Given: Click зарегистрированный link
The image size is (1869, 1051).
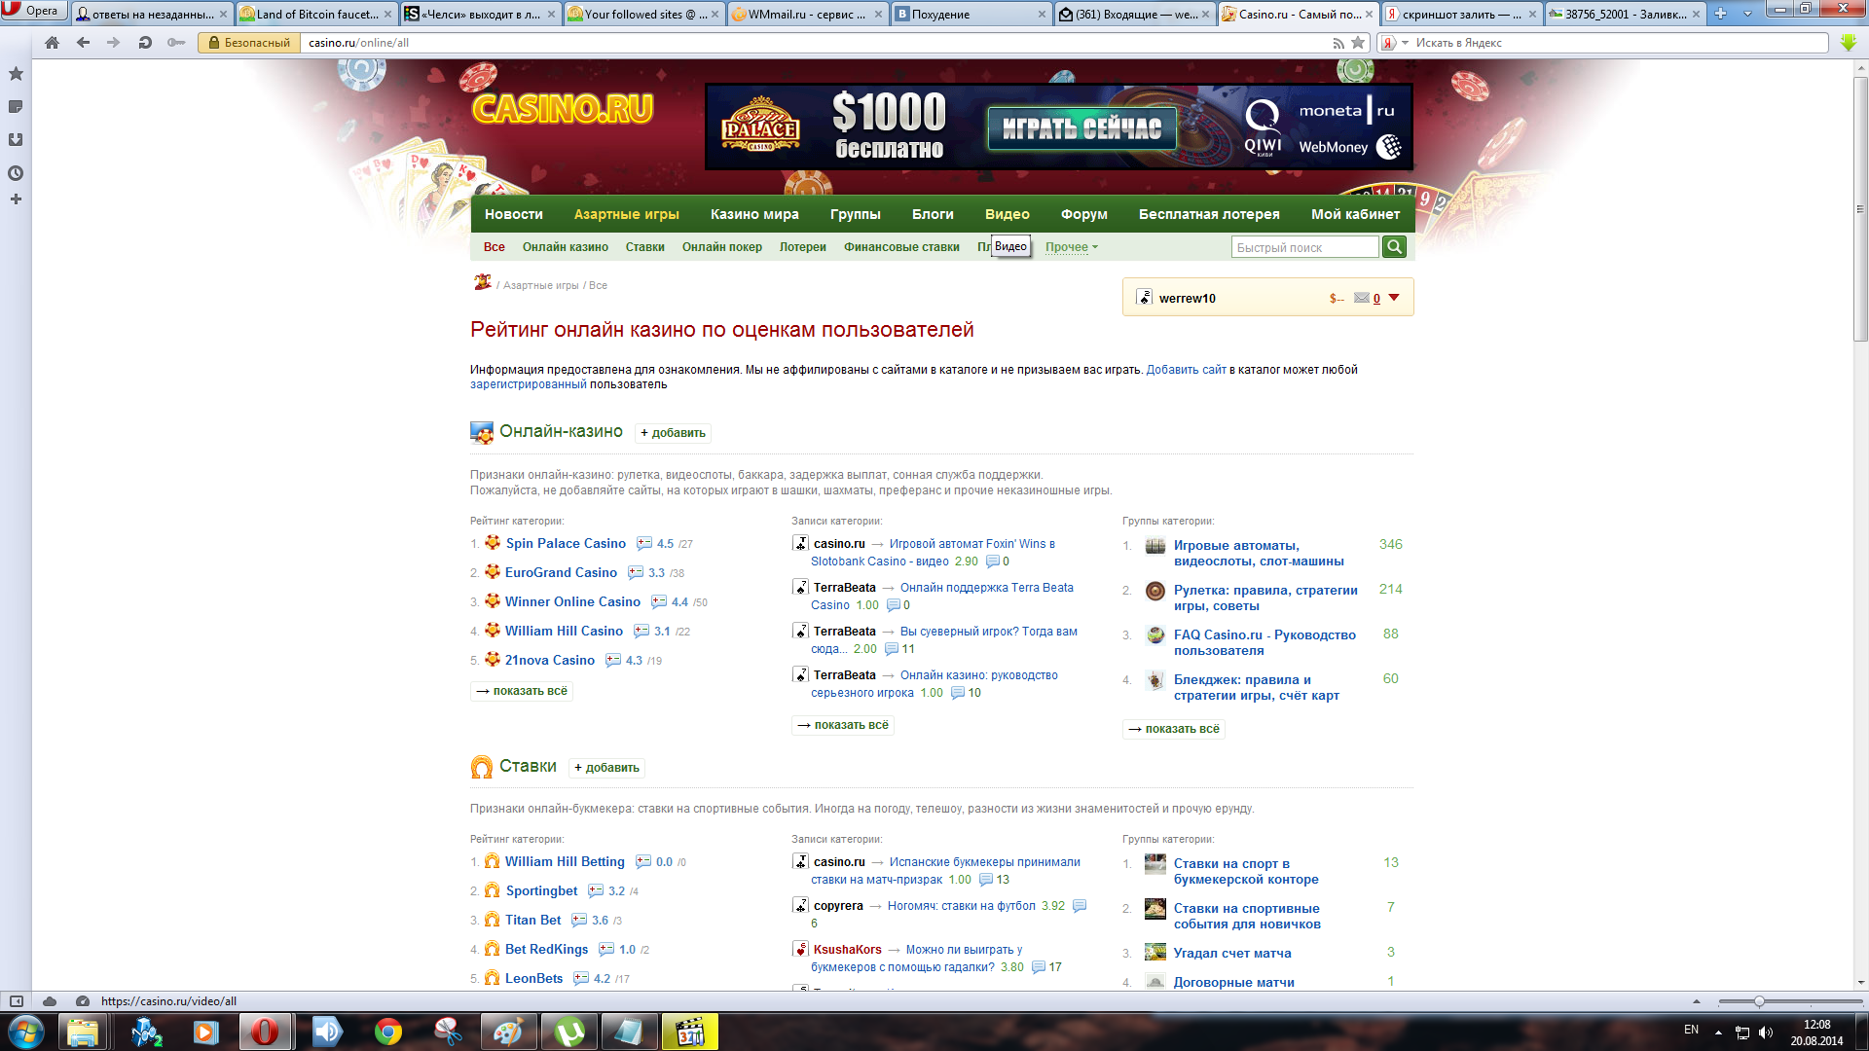Looking at the screenshot, I should [529, 384].
